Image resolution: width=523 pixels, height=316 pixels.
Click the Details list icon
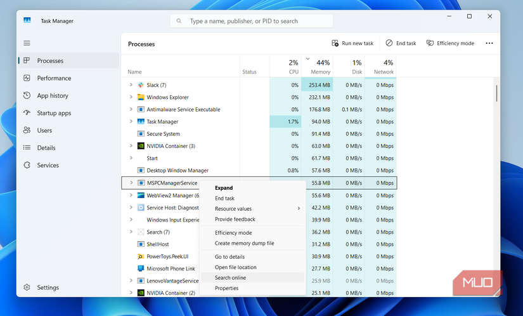(27, 147)
